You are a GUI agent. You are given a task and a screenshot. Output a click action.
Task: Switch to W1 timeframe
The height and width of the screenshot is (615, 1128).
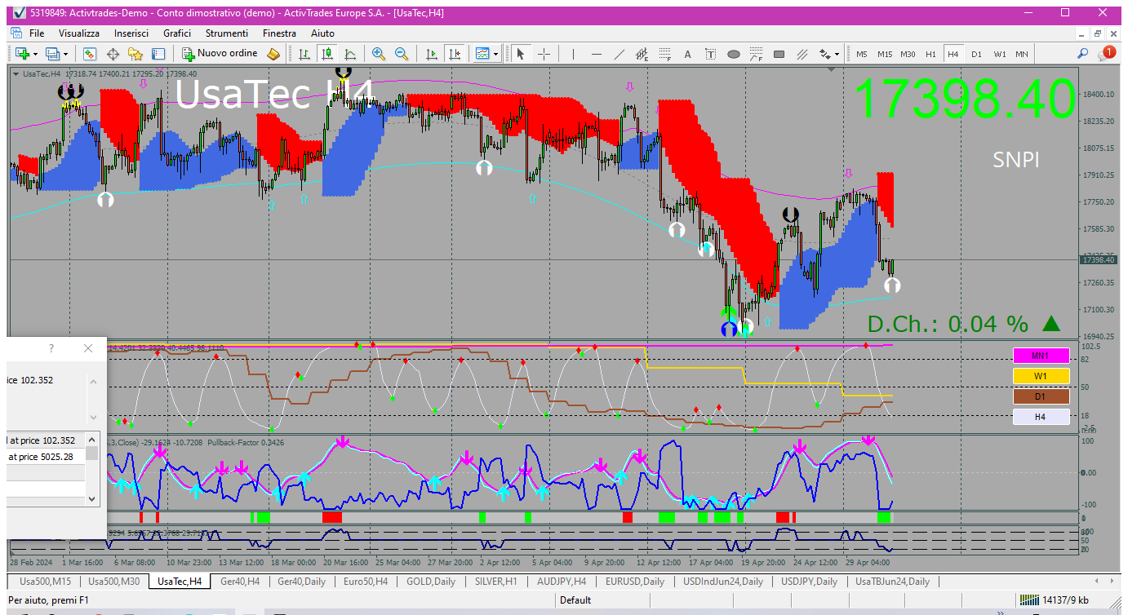click(x=1000, y=54)
